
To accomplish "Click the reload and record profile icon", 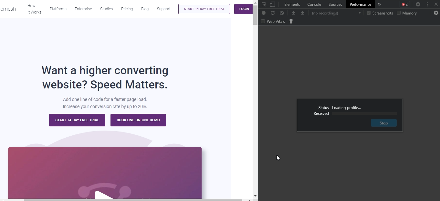I will [273, 13].
